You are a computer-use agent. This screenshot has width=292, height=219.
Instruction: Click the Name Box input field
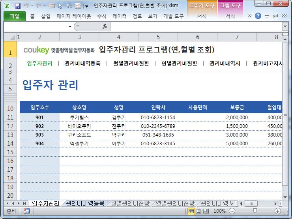[36, 26]
